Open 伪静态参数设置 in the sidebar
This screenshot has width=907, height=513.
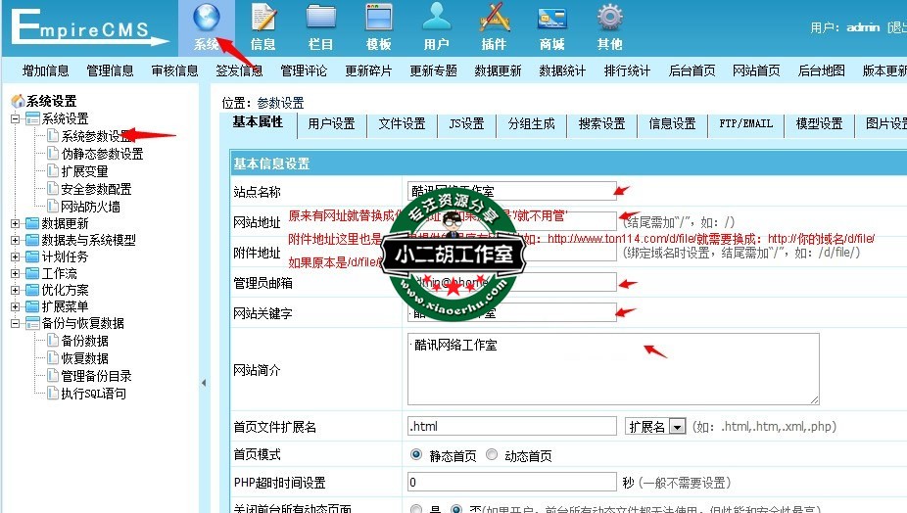click(102, 154)
